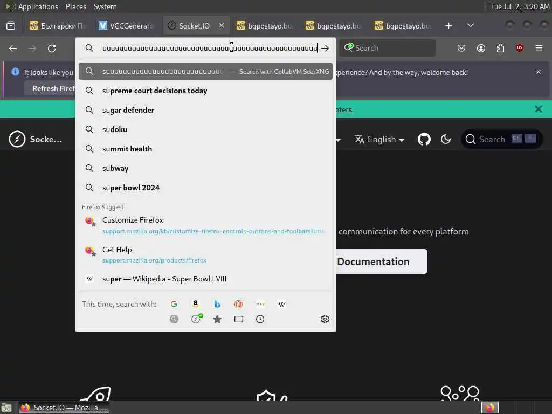Open Firefox account icon
Image resolution: width=552 pixels, height=414 pixels.
tap(481, 48)
